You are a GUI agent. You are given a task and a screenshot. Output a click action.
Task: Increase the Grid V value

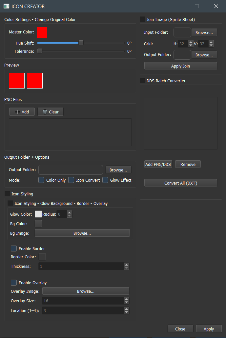211,42
